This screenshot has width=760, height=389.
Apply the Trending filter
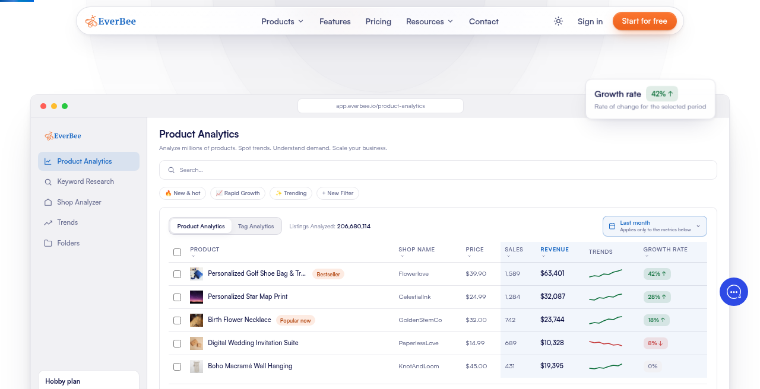(x=291, y=193)
